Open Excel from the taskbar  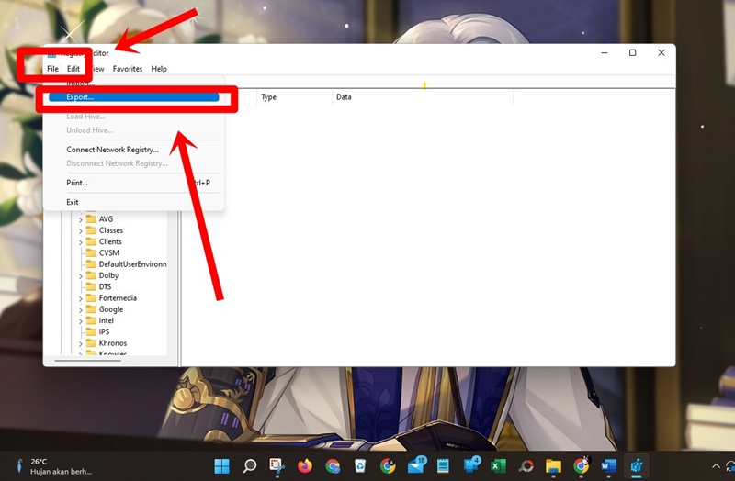click(498, 466)
